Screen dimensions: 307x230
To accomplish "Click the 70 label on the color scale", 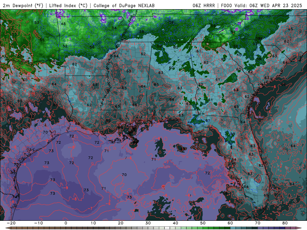I will 257,223.
